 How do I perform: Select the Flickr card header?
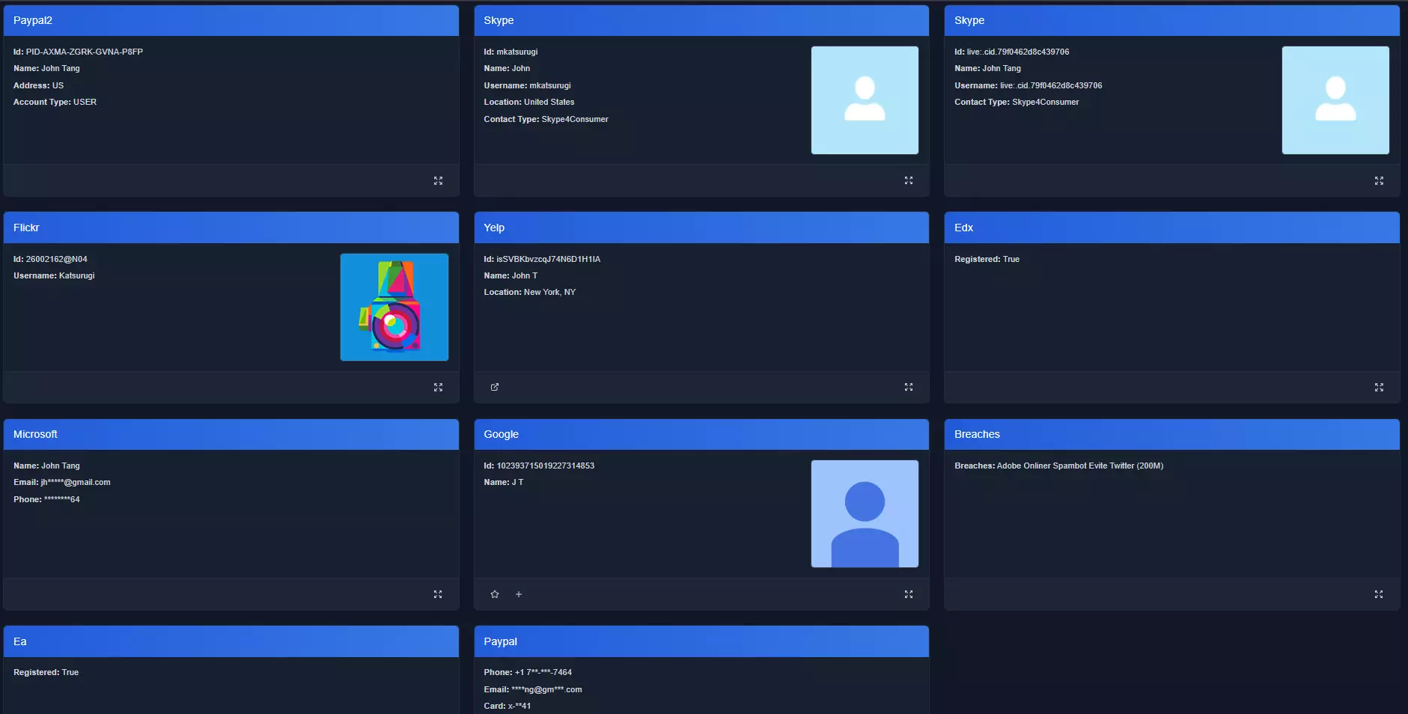[x=231, y=228]
